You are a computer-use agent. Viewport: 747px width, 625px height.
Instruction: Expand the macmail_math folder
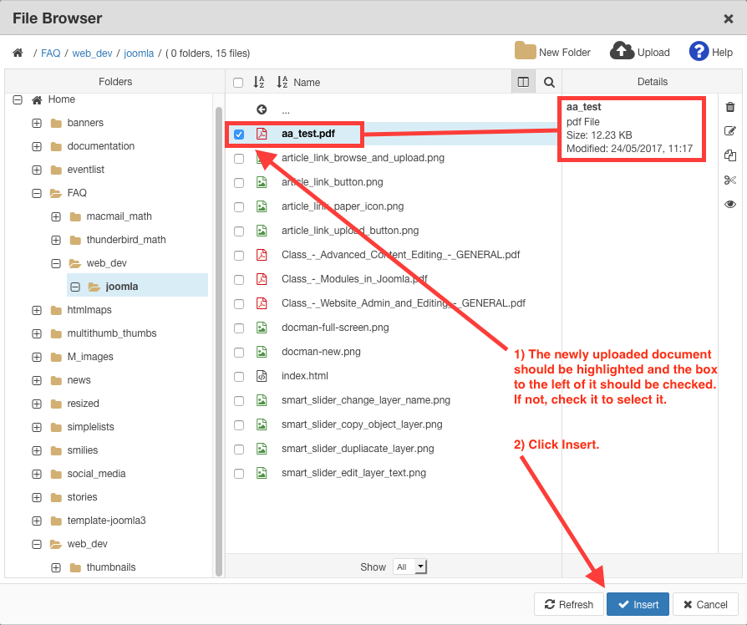point(56,216)
